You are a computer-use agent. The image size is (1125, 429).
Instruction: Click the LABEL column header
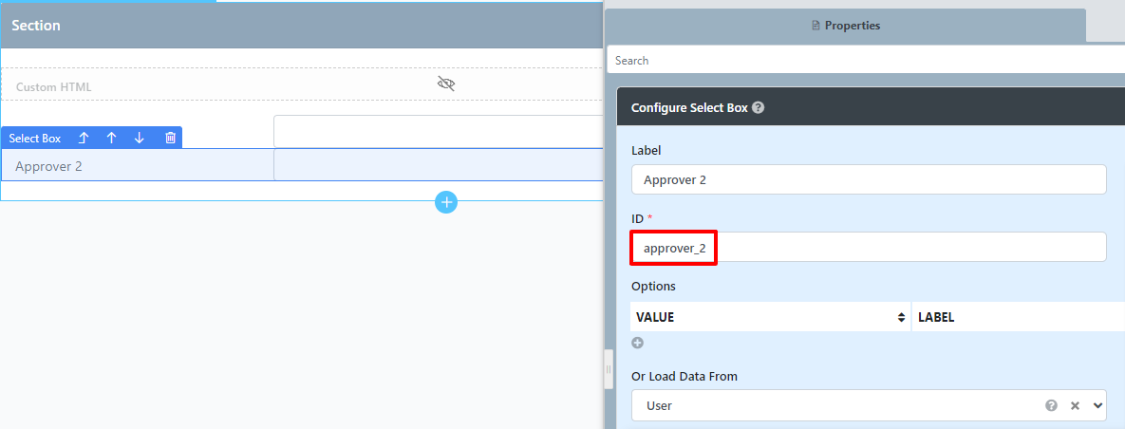[1016, 317]
